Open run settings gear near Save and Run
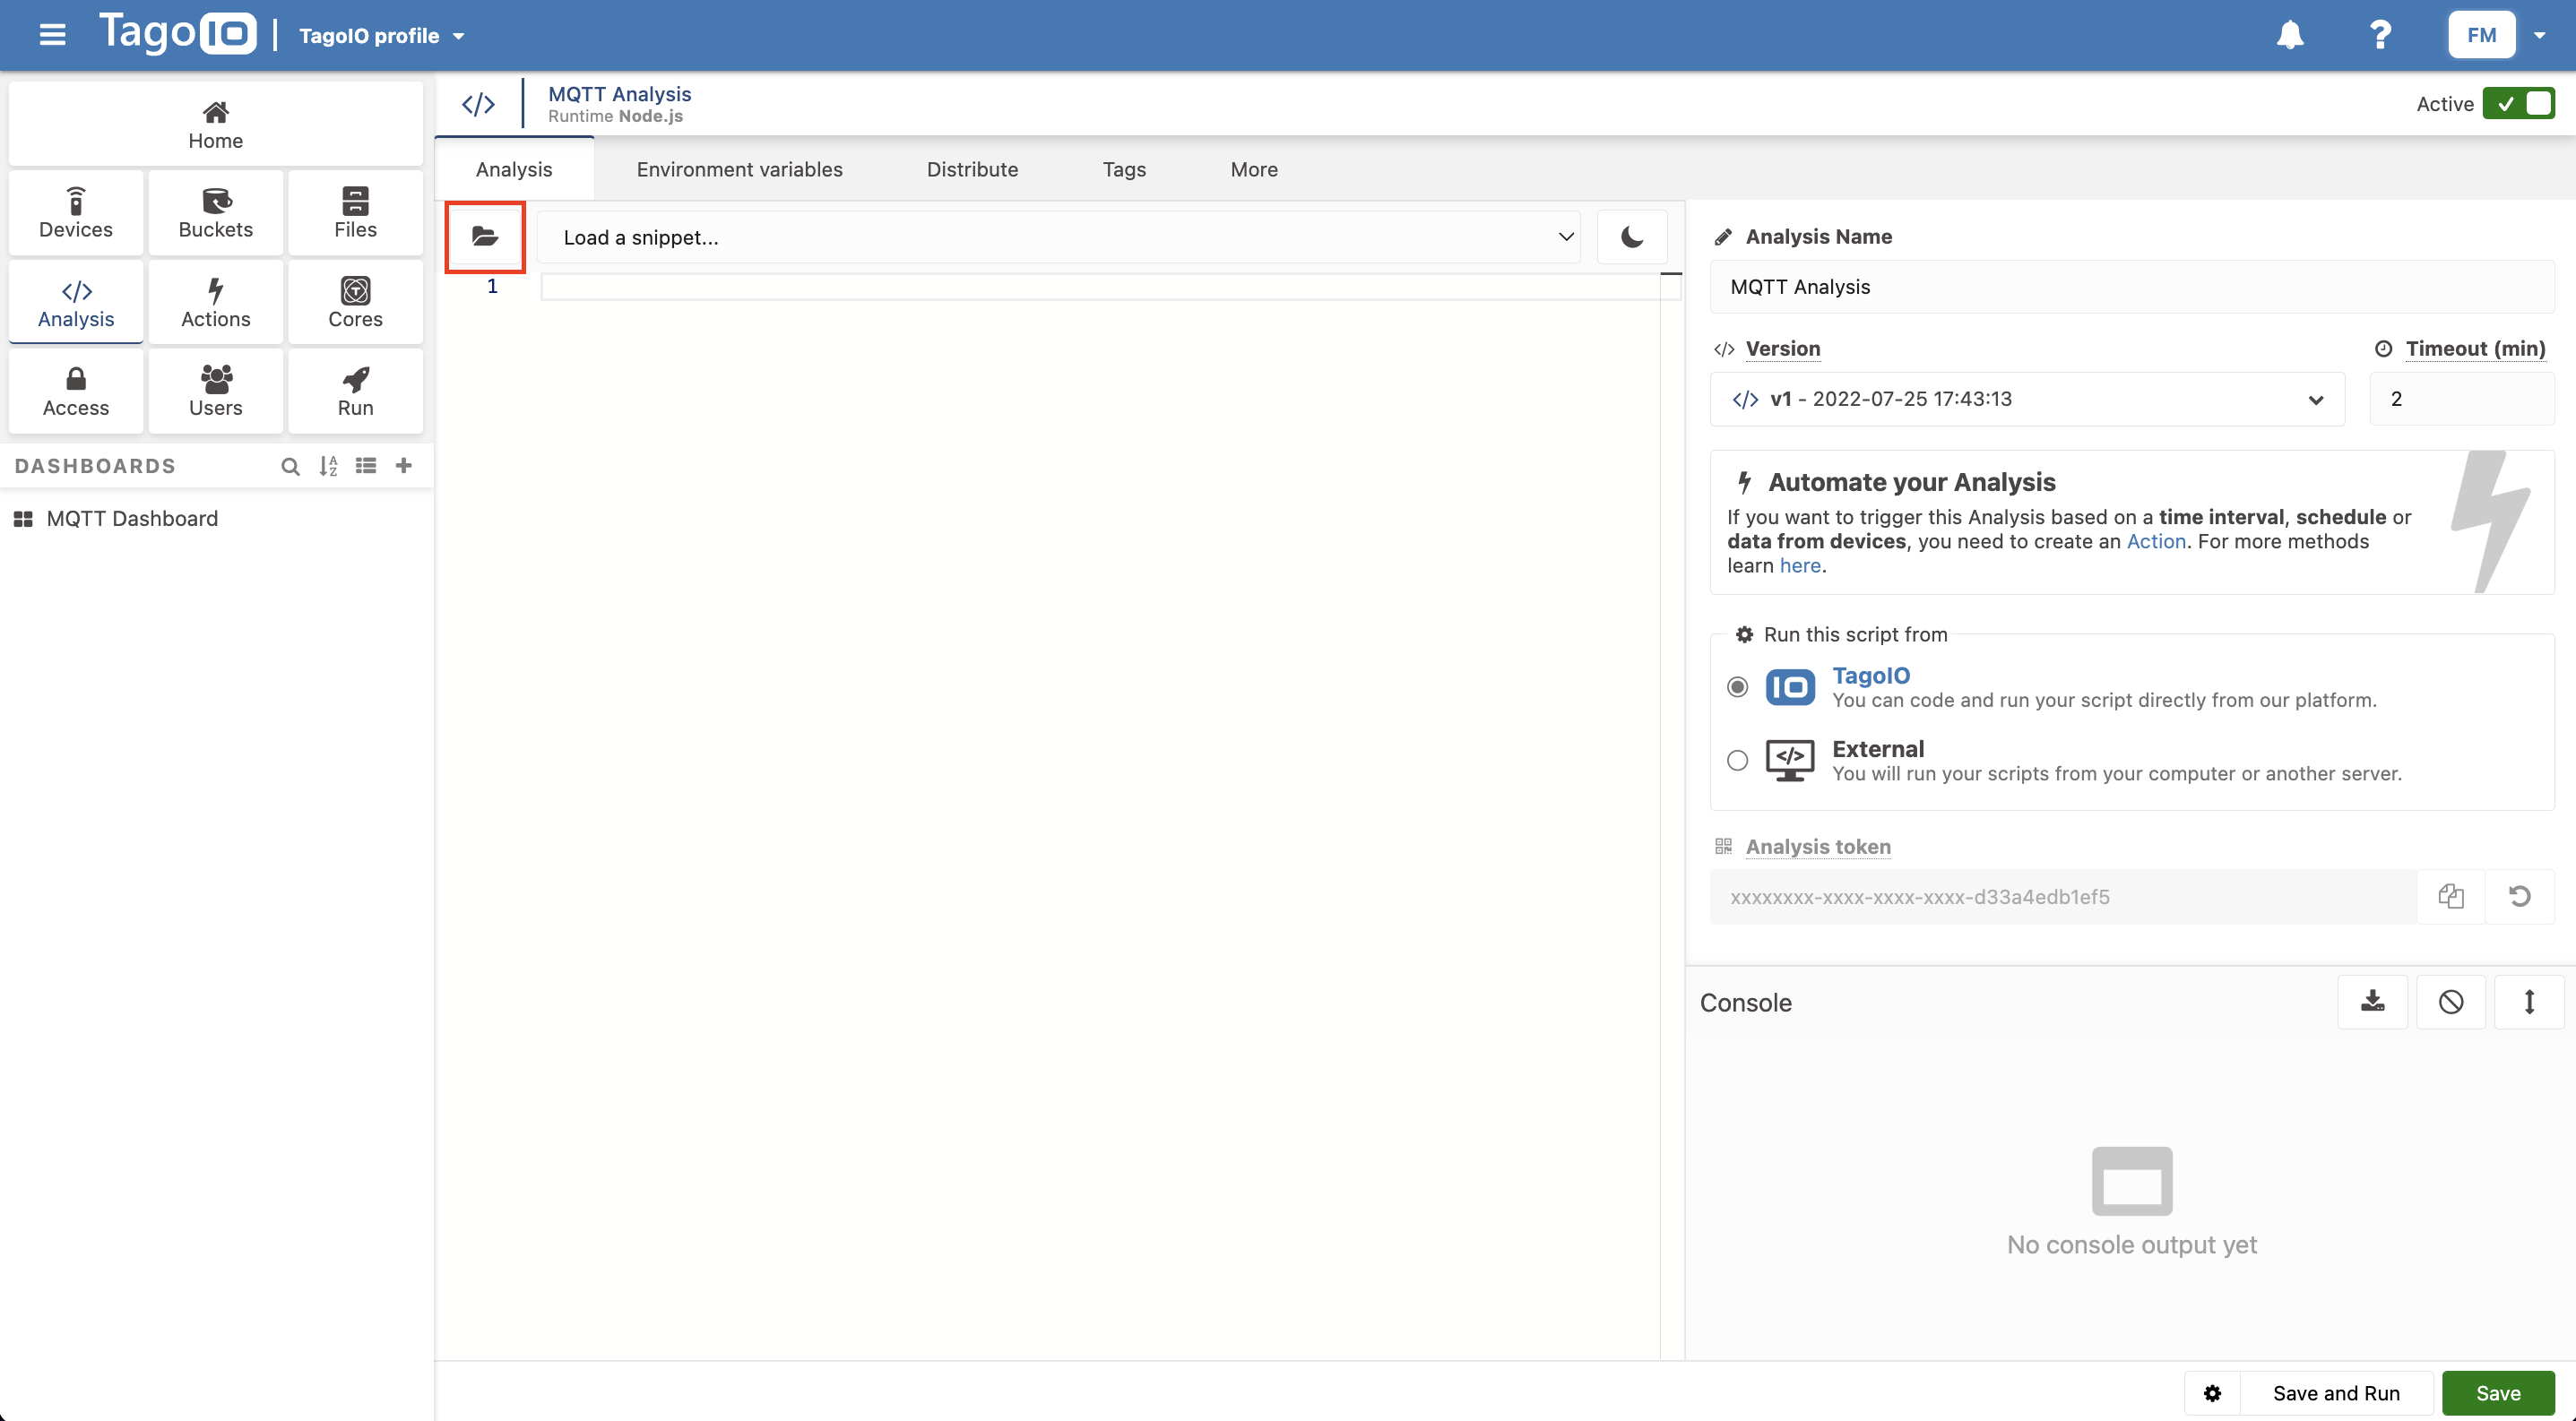Screen dimensions: 2576x1421 (x=2212, y=1393)
